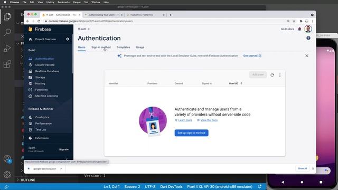The width and height of the screenshot is (338, 190).
Task: Reload the Chrome page
Action: (x=39, y=21)
